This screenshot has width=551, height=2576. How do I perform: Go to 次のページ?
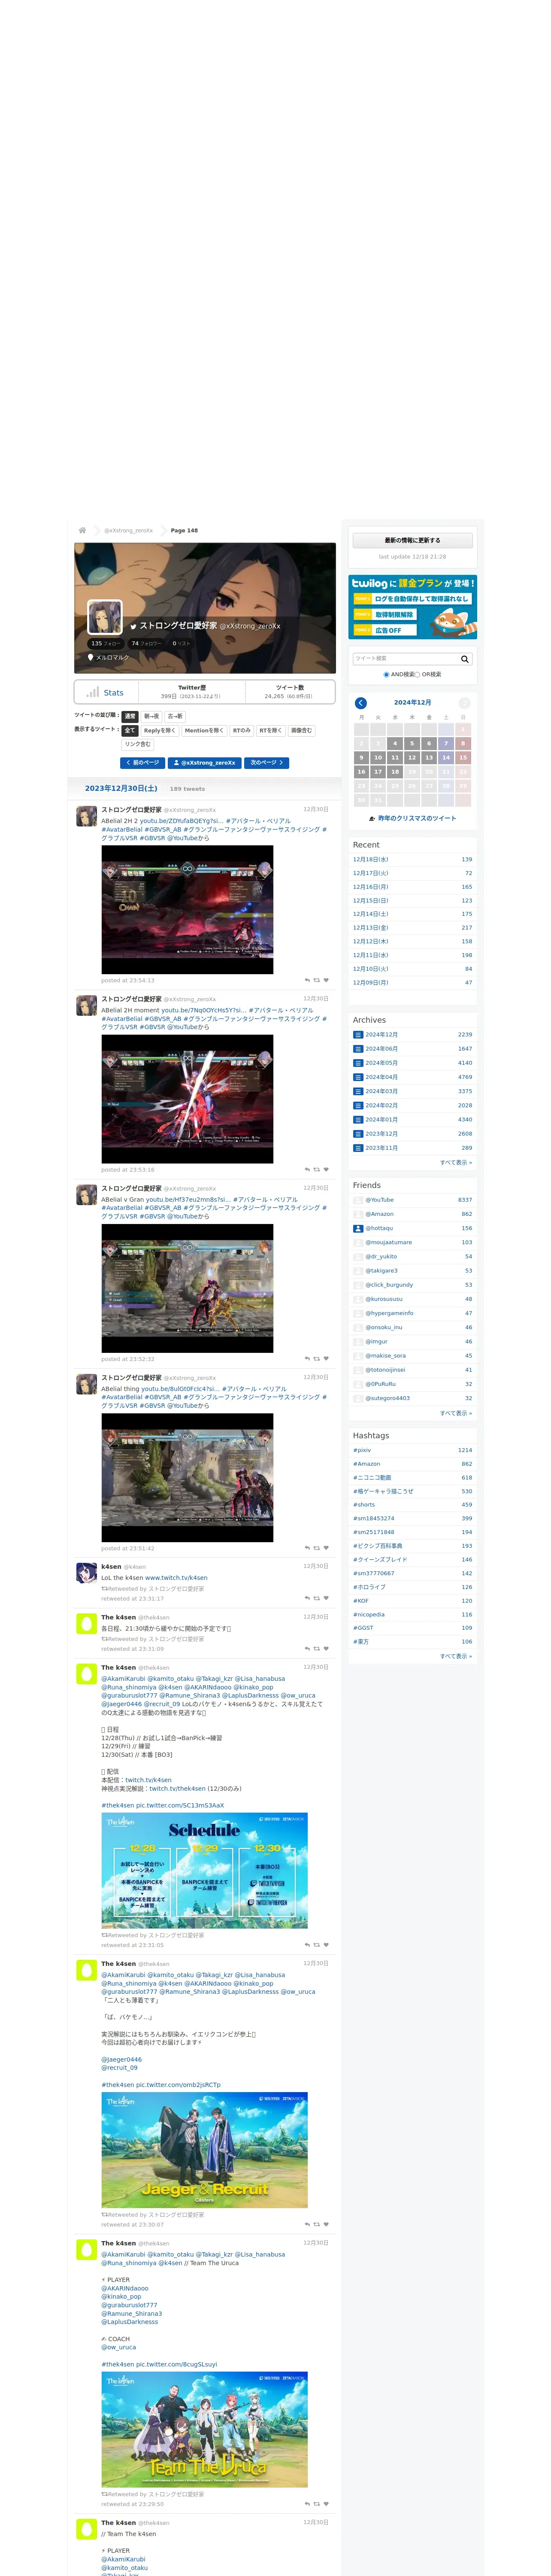[x=267, y=762]
